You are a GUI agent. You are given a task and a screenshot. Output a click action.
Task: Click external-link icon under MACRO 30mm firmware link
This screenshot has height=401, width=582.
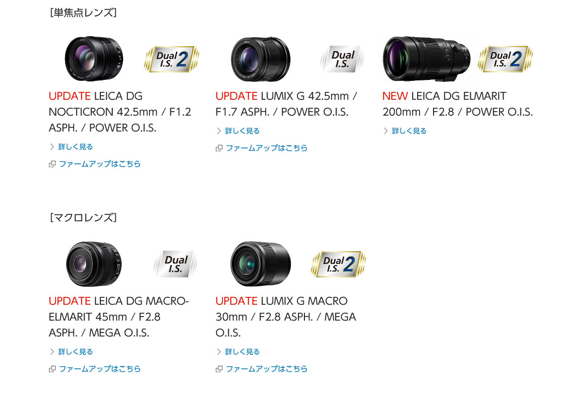219,369
